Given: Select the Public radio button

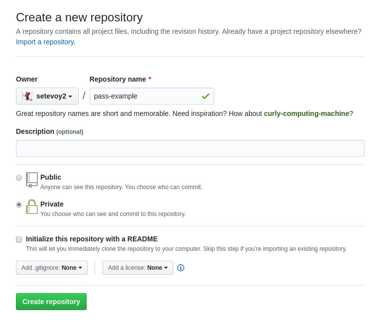Looking at the screenshot, I should tap(19, 178).
